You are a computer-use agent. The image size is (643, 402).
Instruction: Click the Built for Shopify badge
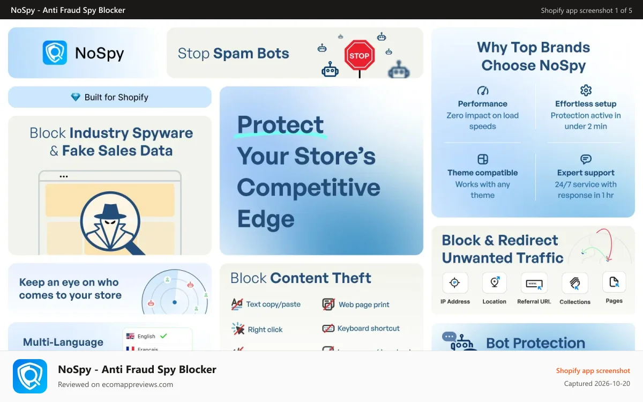click(110, 97)
